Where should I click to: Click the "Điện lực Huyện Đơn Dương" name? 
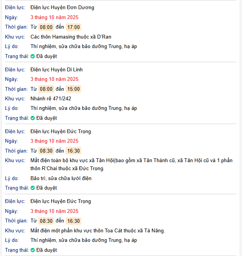[x=62, y=7]
